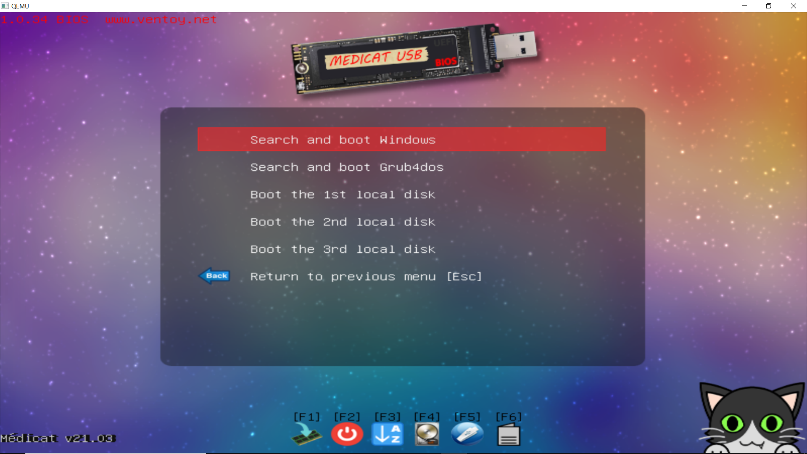Click the F5 USB drive tools icon
The height and width of the screenshot is (454, 807).
(x=467, y=434)
